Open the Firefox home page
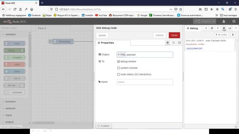 32,9
